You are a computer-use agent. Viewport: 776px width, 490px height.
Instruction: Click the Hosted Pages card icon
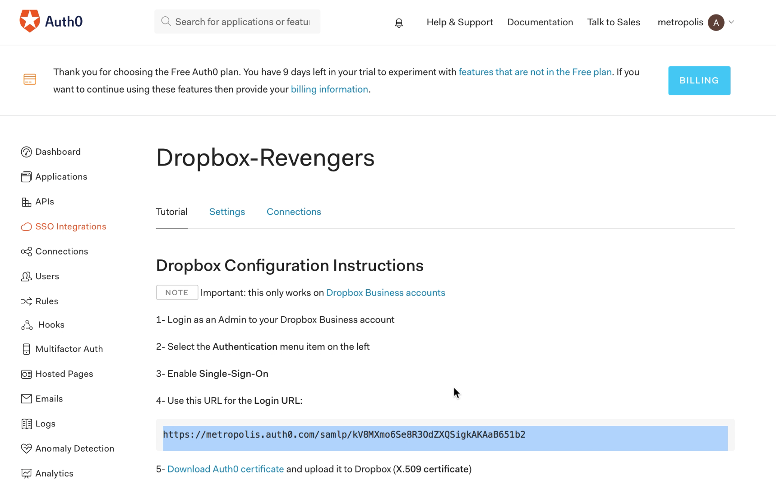coord(26,374)
